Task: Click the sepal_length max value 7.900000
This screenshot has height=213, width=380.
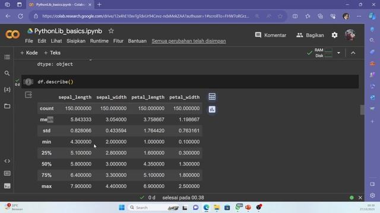Action: [x=81, y=186]
